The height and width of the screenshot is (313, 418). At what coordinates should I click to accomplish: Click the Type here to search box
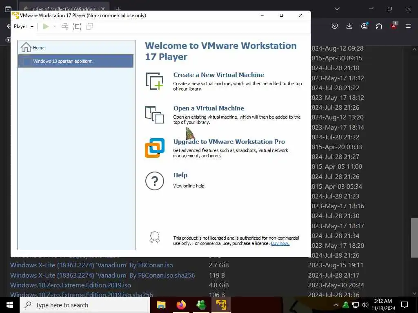[85, 305]
